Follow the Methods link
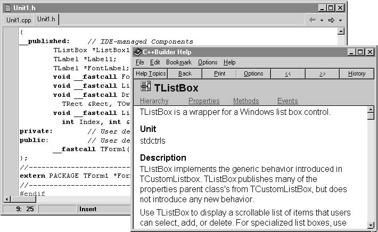The width and height of the screenshot is (378, 232). 246,101
